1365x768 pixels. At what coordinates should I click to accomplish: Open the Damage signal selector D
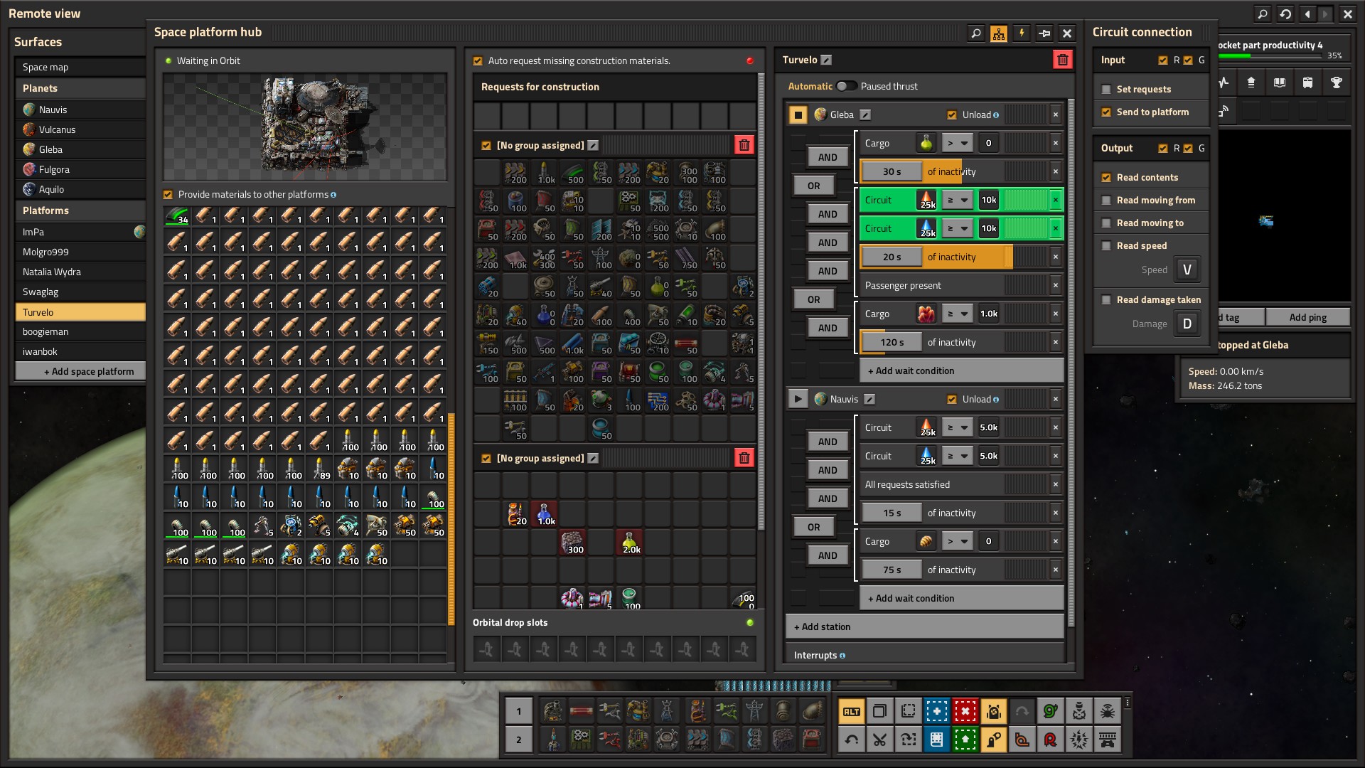click(1187, 324)
